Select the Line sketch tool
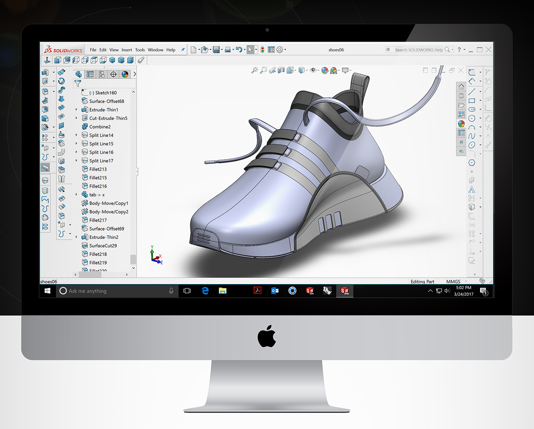 pyautogui.click(x=472, y=91)
